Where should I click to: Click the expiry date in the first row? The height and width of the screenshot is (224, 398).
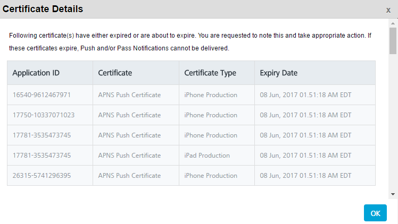[x=305, y=95]
